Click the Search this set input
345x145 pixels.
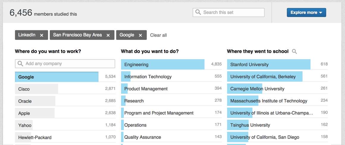pyautogui.click(x=232, y=12)
